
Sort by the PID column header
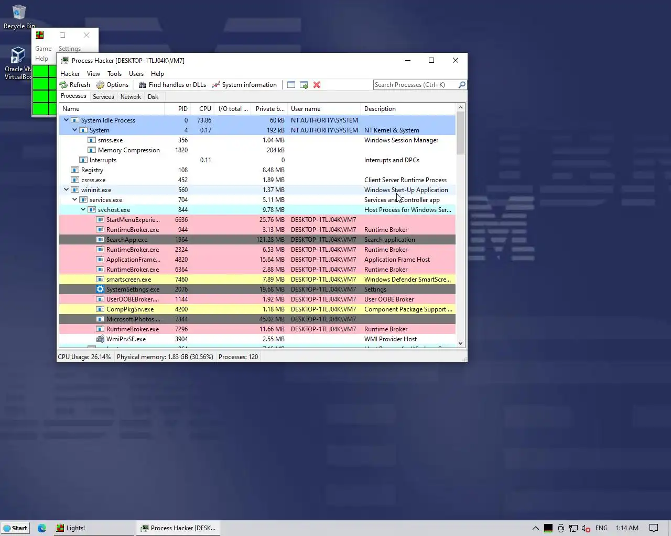[x=177, y=109]
